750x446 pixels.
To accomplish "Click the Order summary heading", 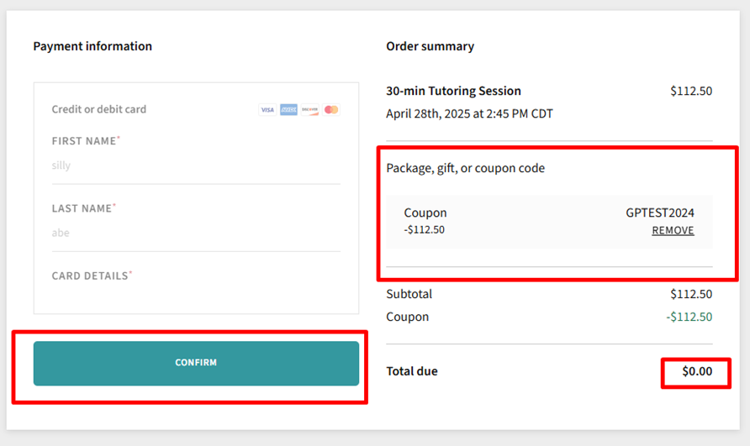I will pos(430,46).
